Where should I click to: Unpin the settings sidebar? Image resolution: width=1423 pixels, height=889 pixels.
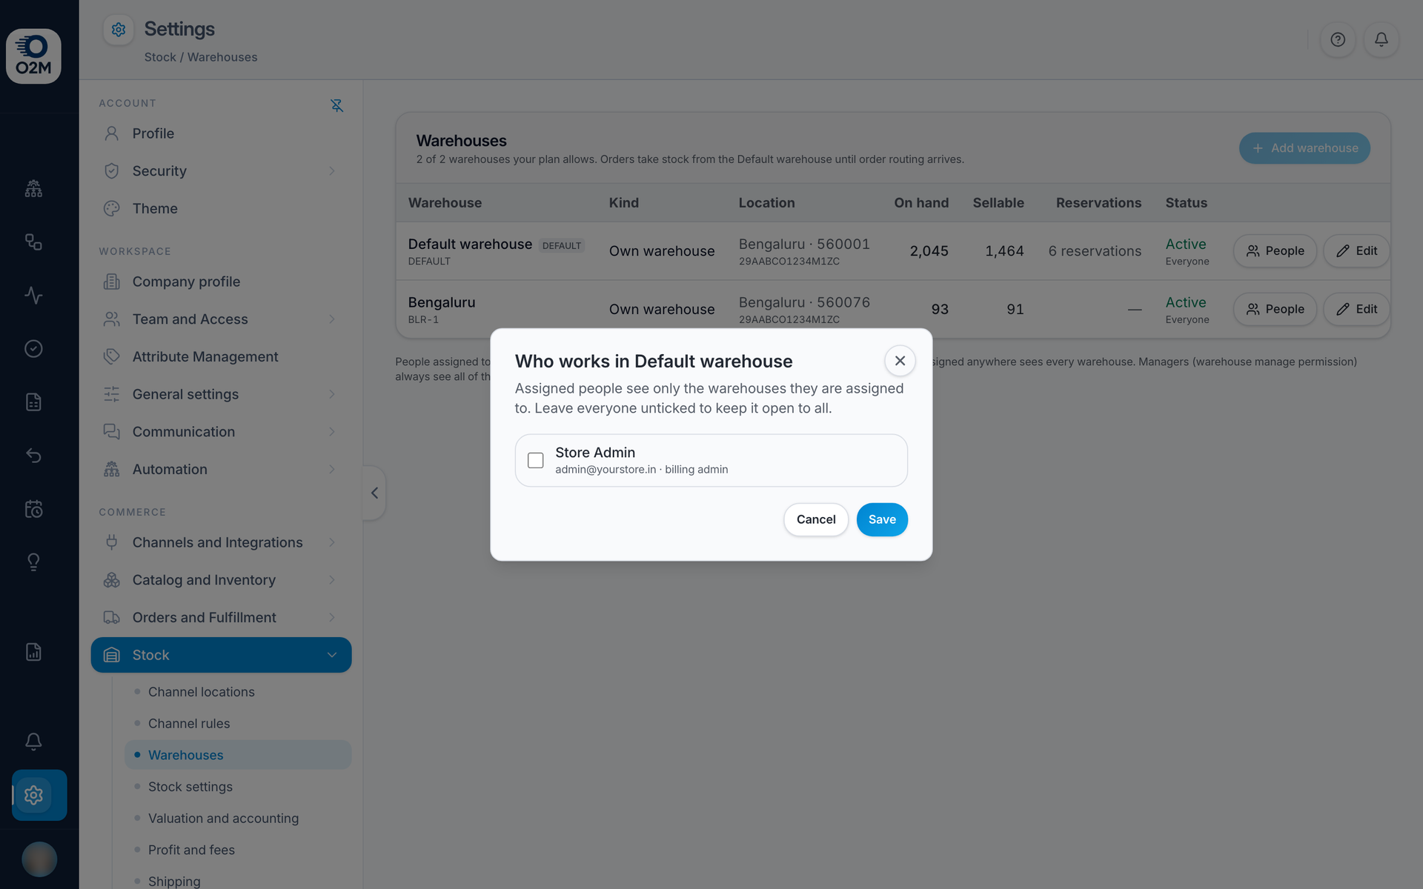pyautogui.click(x=336, y=105)
